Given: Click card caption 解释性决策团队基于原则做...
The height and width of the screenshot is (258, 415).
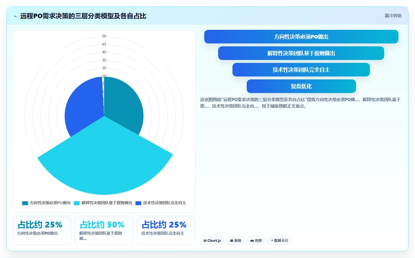Looking at the screenshot, I should 101,236.
